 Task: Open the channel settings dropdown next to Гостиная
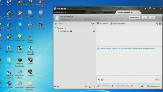pyautogui.click(x=92, y=24)
